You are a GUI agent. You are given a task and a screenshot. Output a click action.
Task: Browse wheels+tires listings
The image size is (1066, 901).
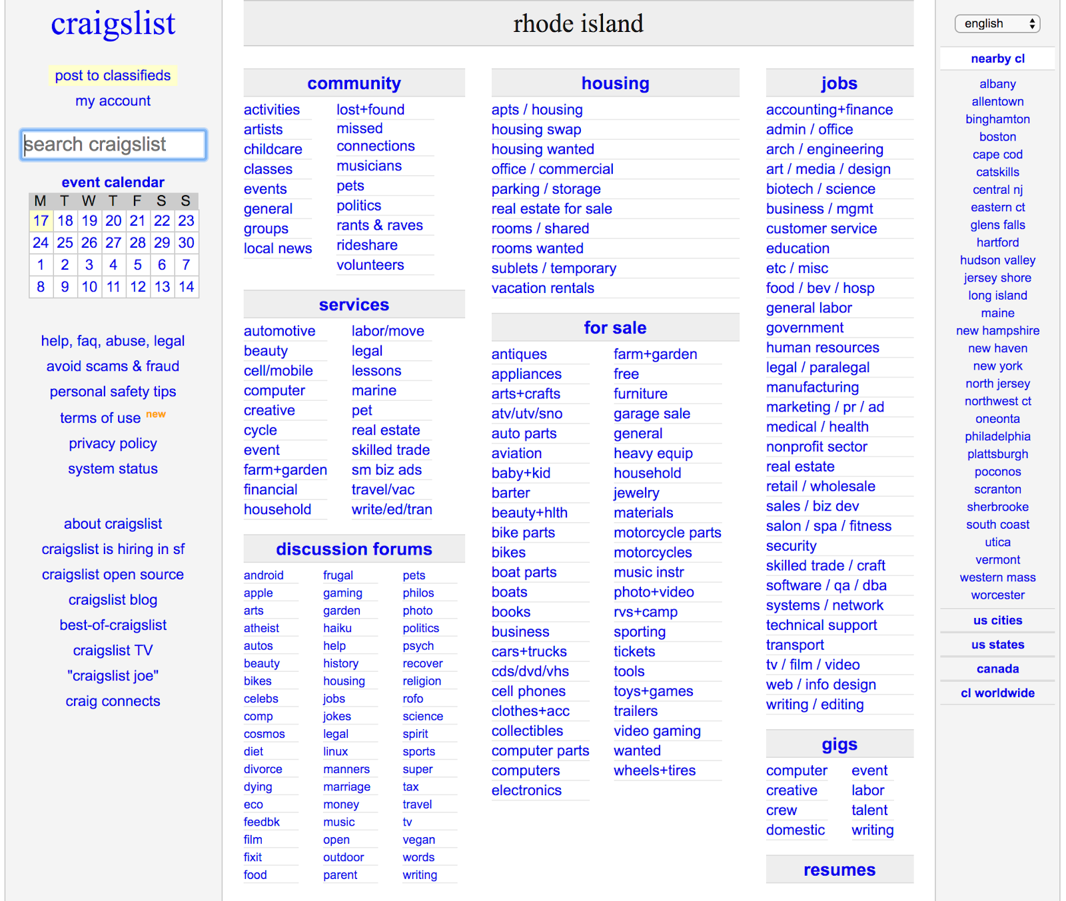click(655, 770)
